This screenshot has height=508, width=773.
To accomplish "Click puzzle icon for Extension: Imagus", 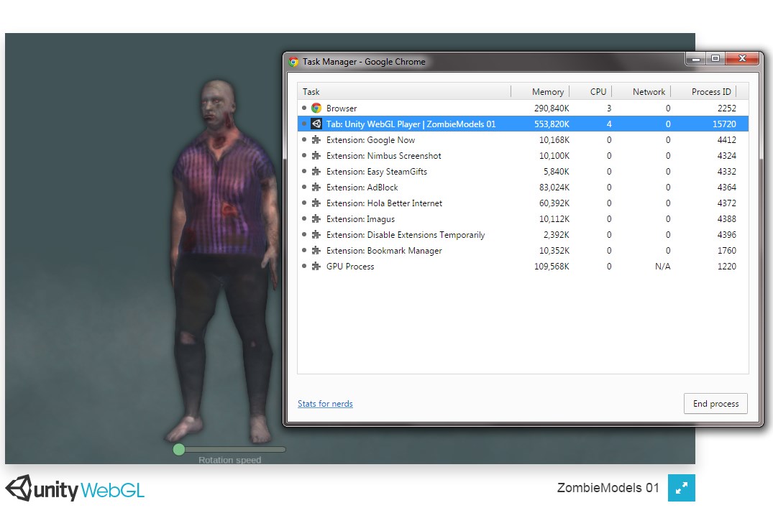I will click(x=316, y=218).
